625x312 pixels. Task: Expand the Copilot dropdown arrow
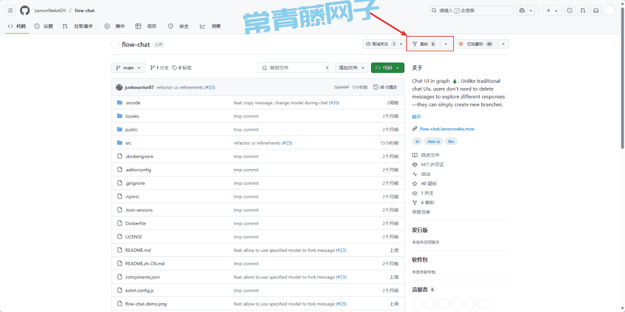[531, 11]
